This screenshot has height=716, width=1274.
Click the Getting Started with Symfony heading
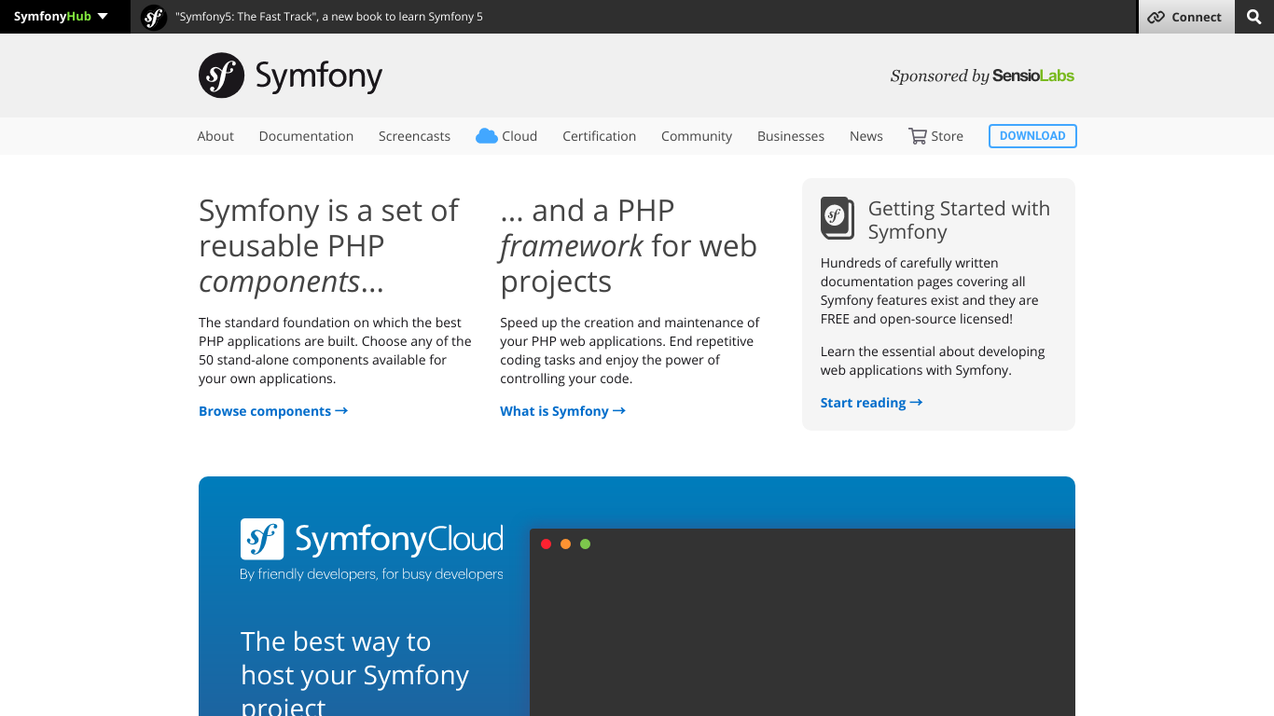[959, 220]
